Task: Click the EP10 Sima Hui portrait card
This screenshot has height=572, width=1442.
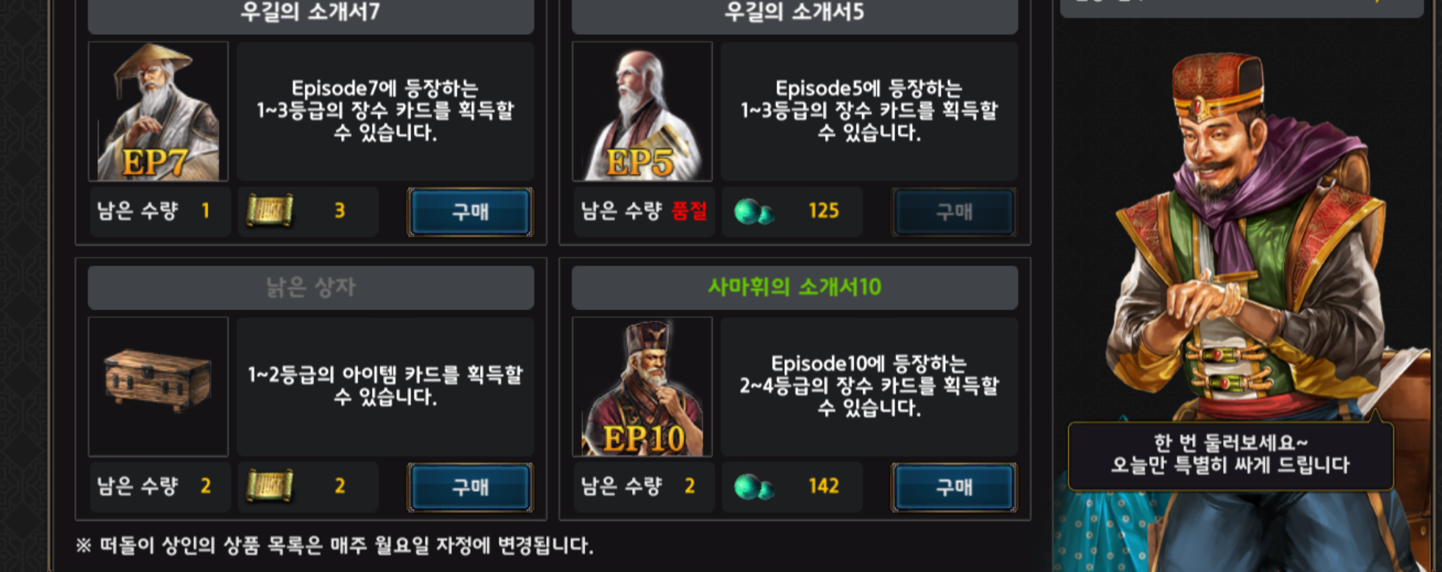Action: [642, 387]
